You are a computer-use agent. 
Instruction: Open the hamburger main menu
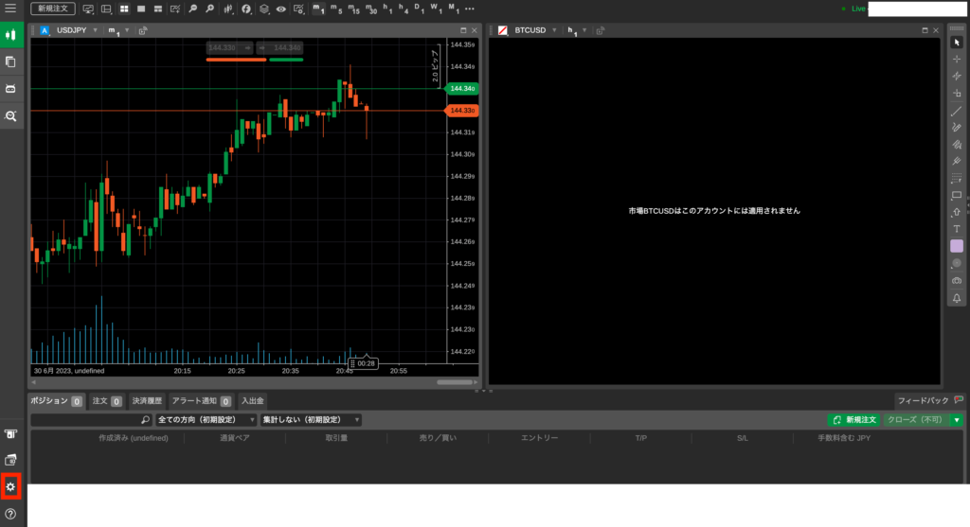[x=10, y=9]
